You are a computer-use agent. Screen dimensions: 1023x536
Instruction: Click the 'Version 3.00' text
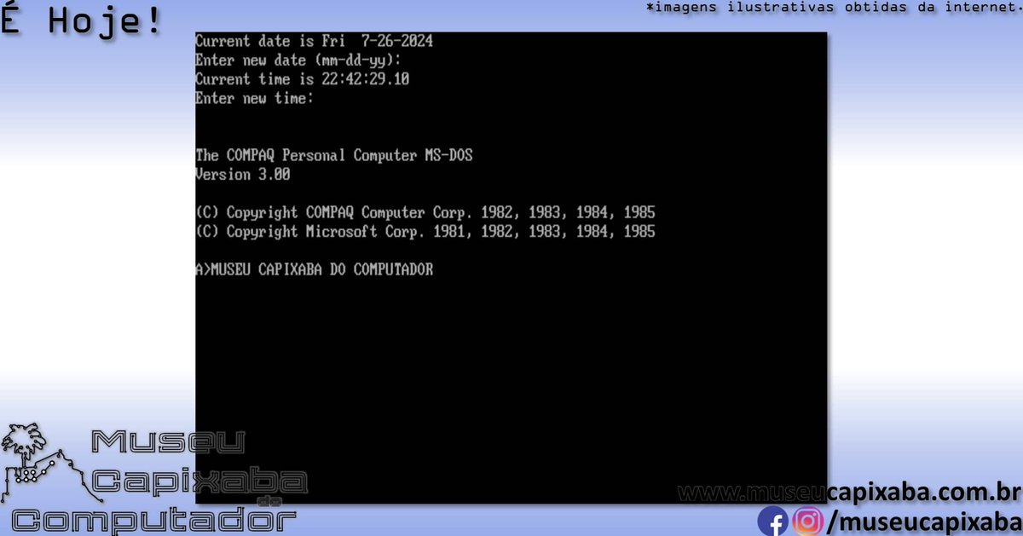point(243,175)
